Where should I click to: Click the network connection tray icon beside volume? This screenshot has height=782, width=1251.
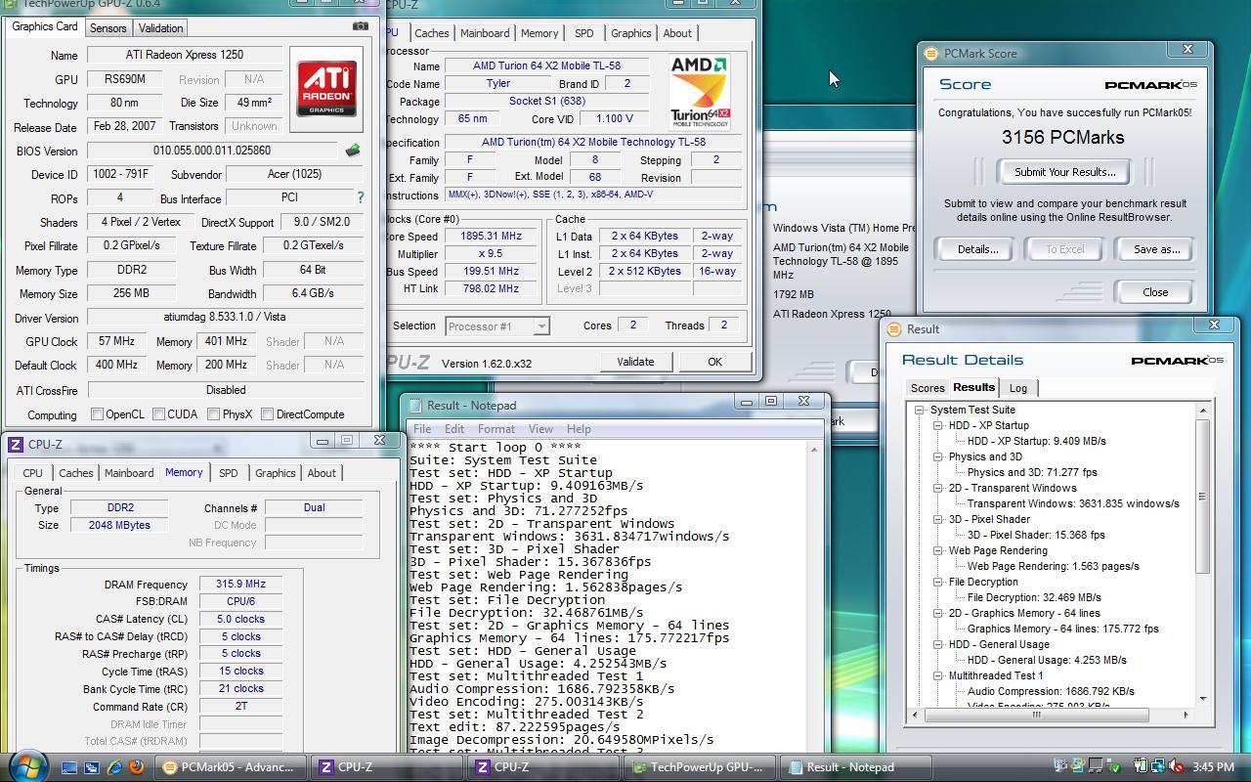tap(1158, 767)
